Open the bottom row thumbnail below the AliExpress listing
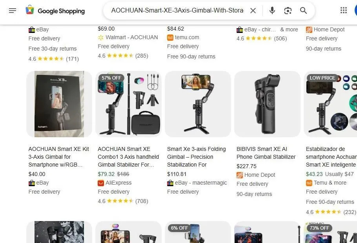 coord(128,232)
